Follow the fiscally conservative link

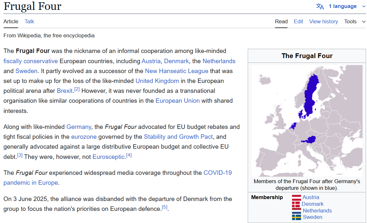[31, 61]
